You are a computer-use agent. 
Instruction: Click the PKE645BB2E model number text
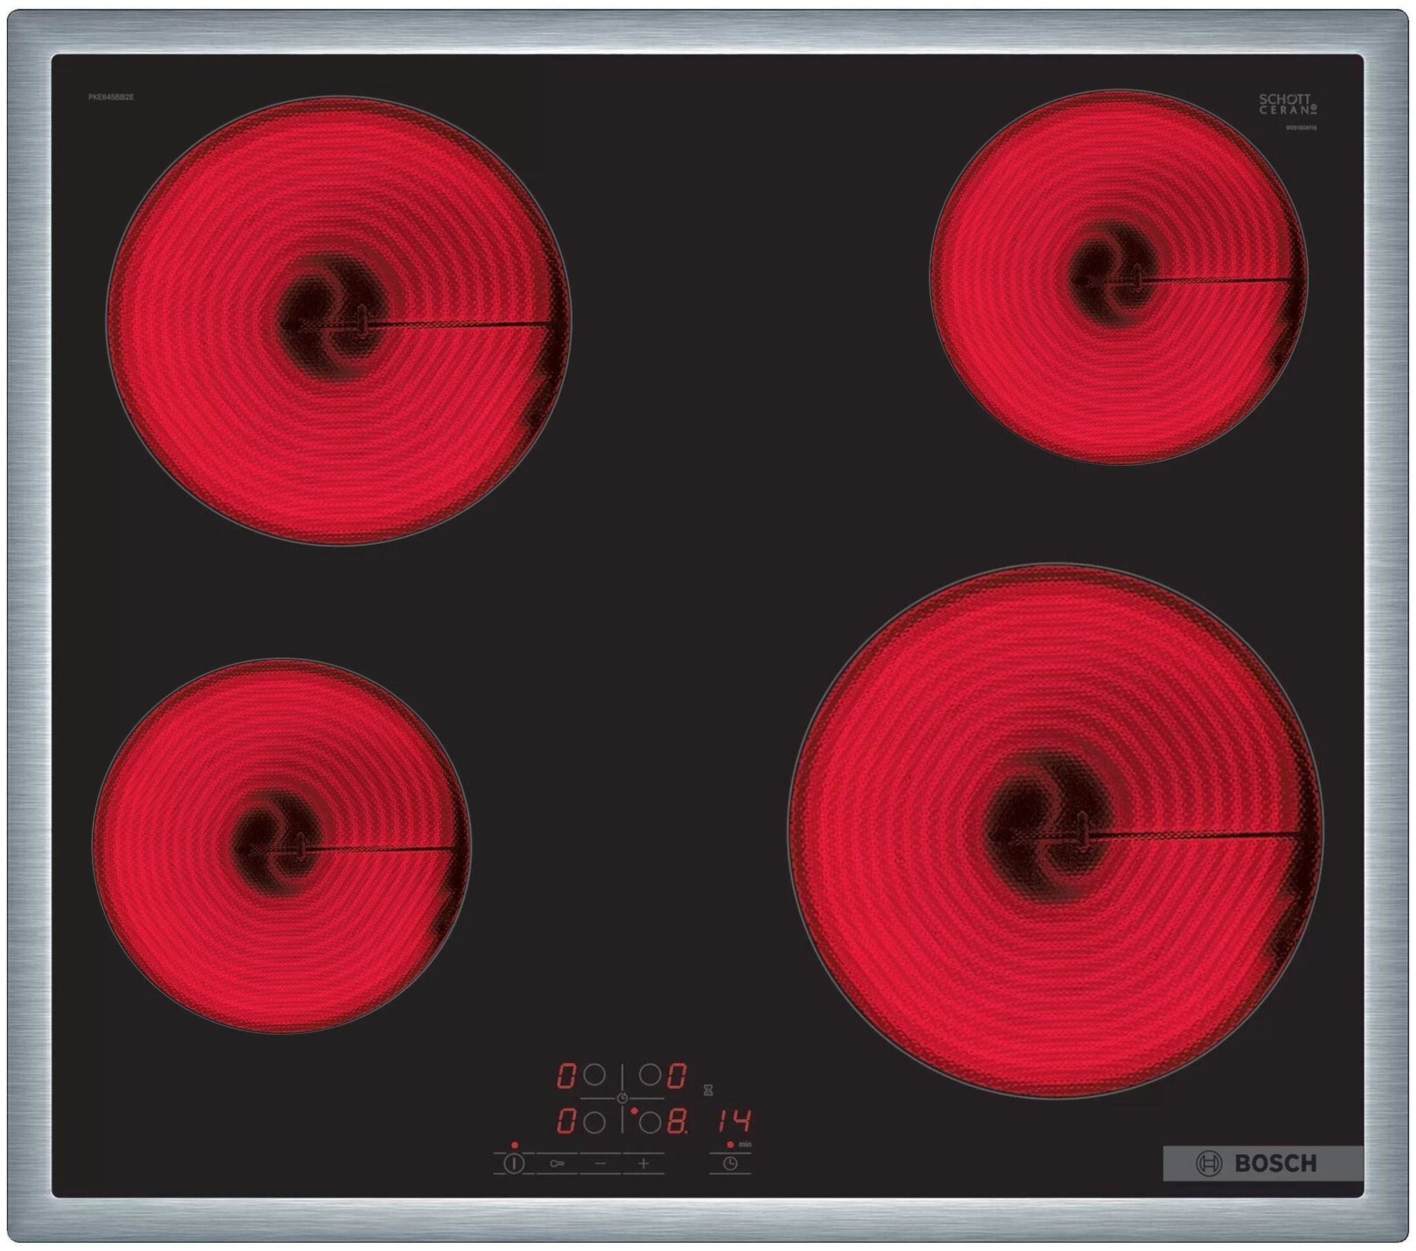111,98
